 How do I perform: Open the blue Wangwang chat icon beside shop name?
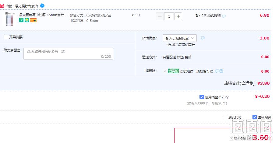pos(42,5)
